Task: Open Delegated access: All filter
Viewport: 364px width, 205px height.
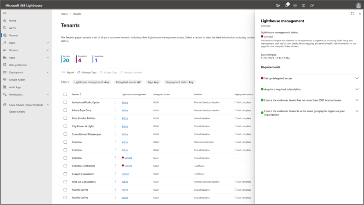Action: tap(128, 82)
